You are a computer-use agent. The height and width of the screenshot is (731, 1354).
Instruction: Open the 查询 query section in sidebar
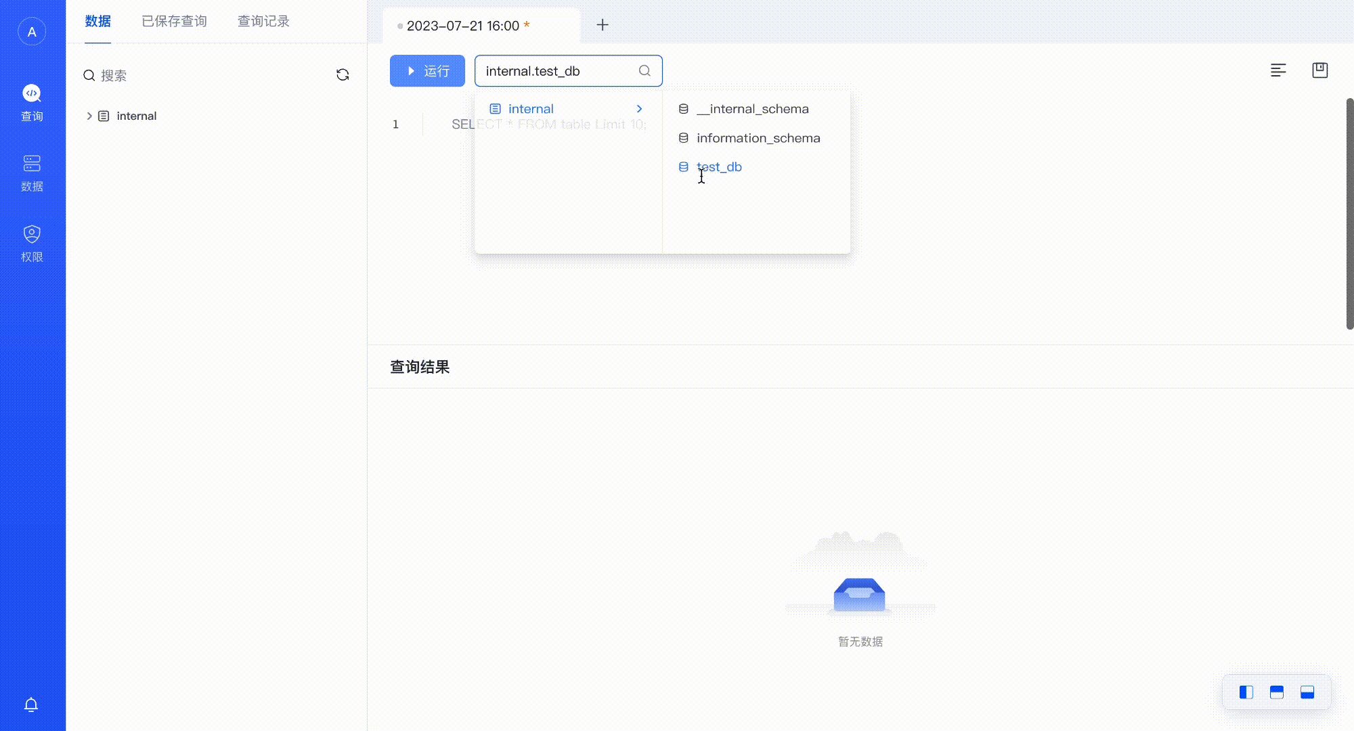coord(32,102)
